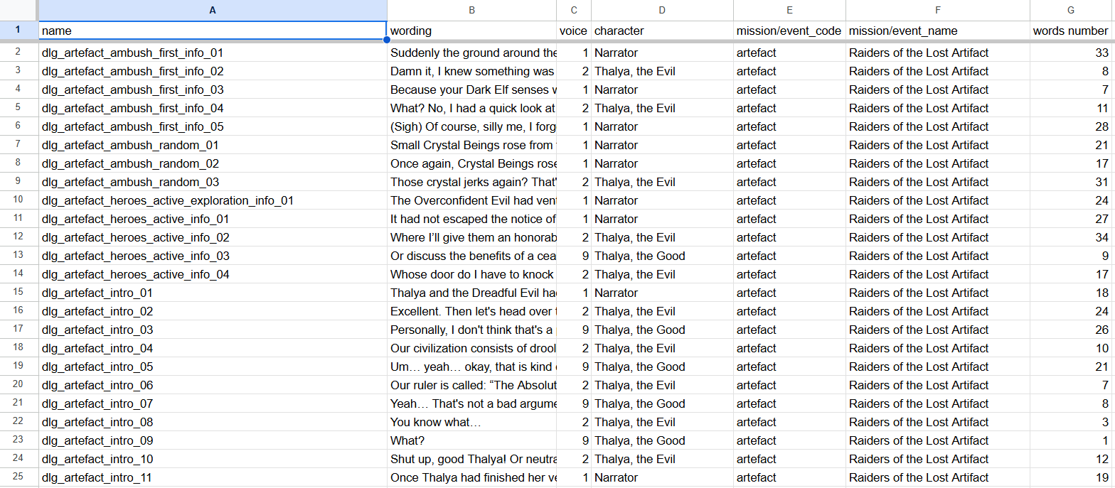Click row header number 25
Viewport: 1115px width, 488px height.
pyautogui.click(x=19, y=477)
